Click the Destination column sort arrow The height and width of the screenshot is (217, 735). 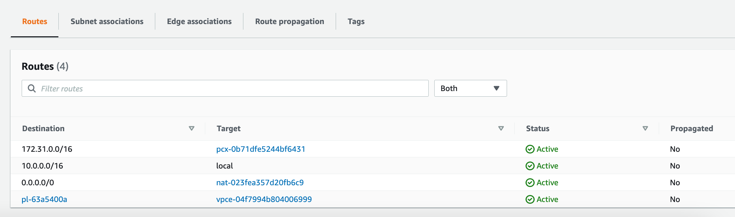point(192,128)
